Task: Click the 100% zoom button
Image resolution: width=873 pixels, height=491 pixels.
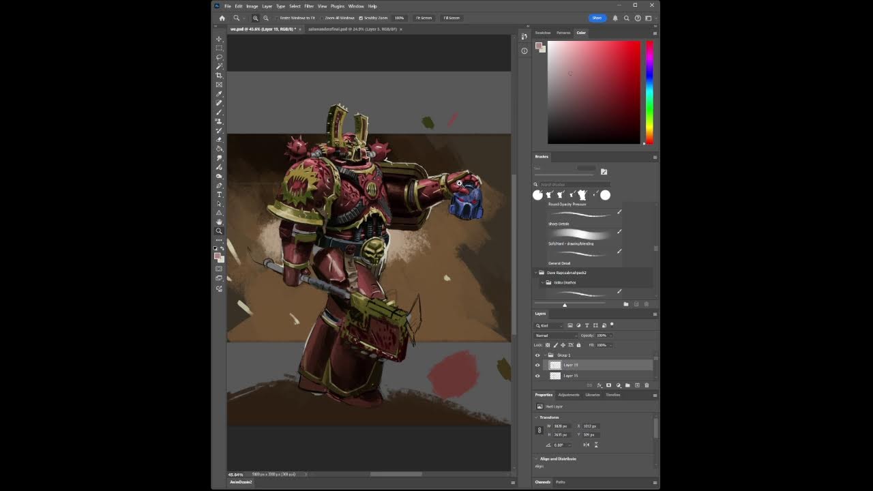Action: [399, 18]
